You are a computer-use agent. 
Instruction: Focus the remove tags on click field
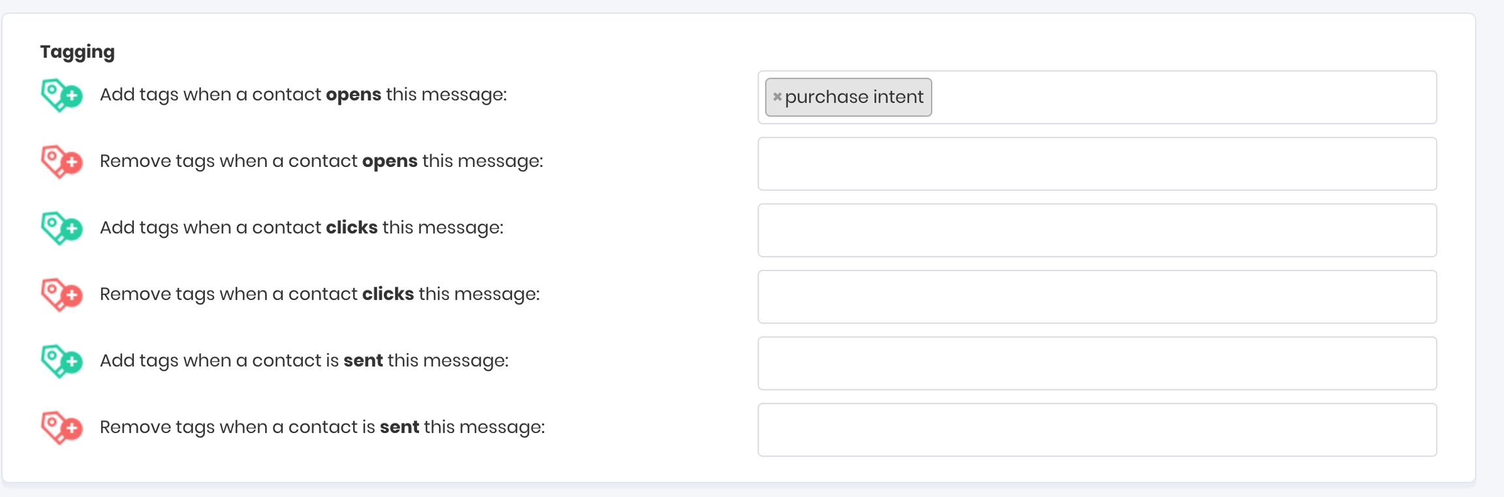(1097, 297)
